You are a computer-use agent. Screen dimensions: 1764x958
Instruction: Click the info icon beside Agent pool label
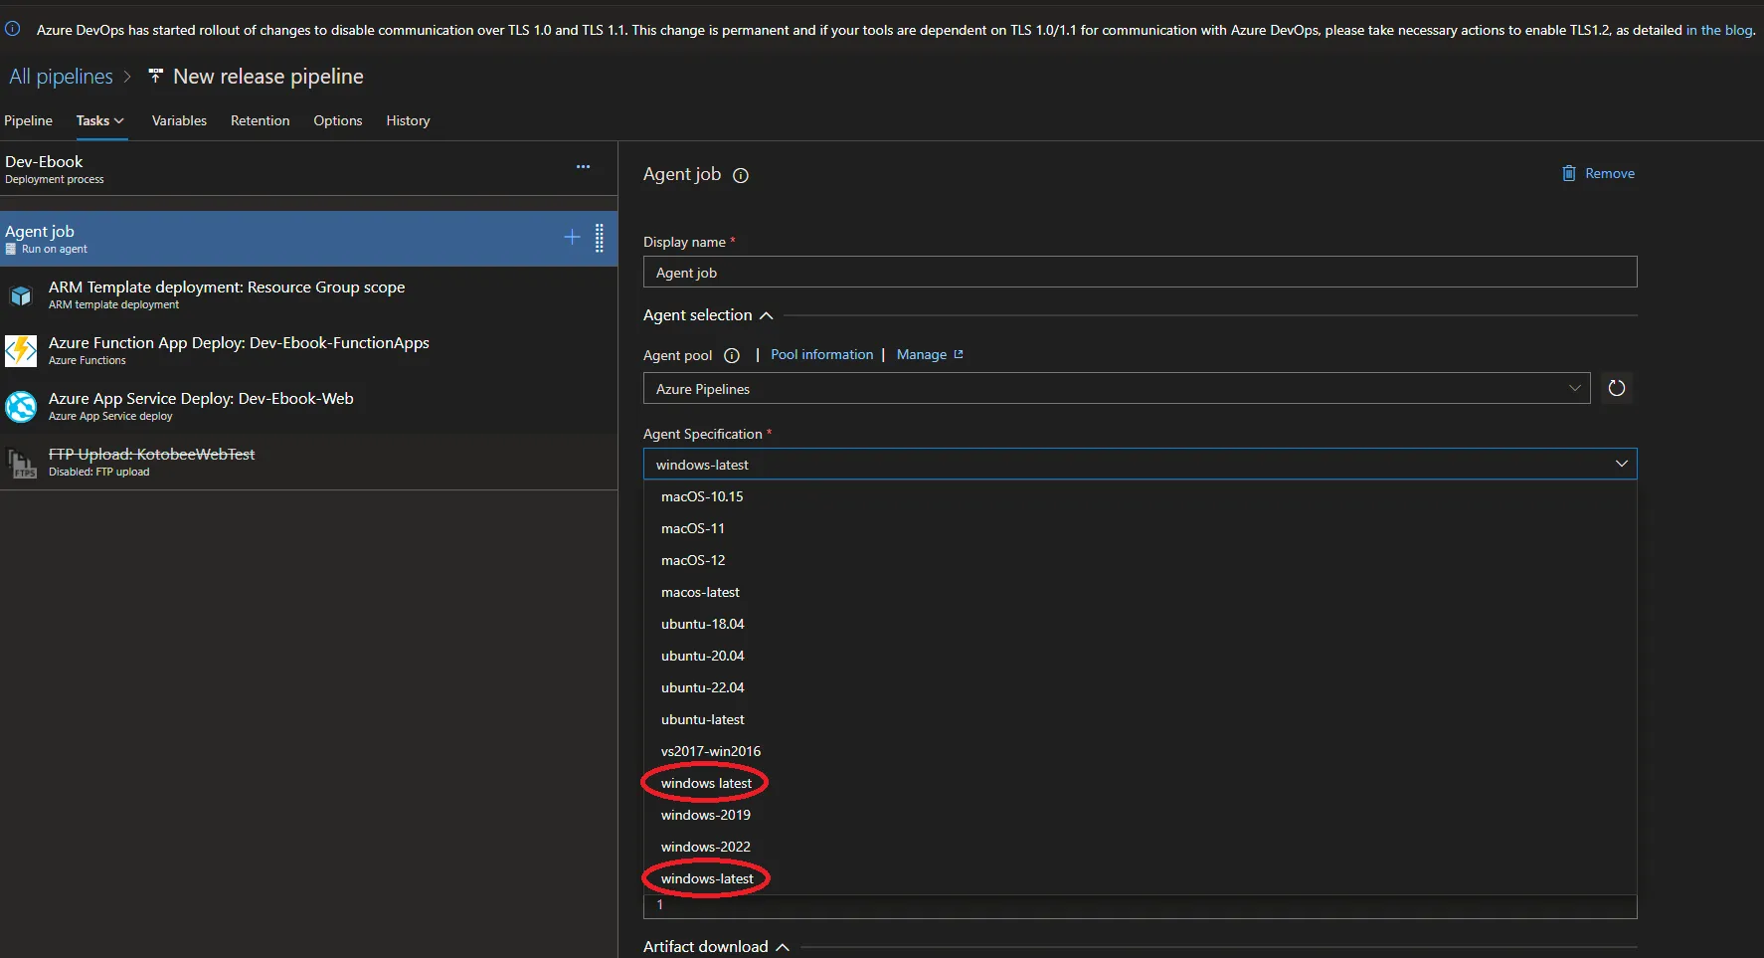point(732,355)
